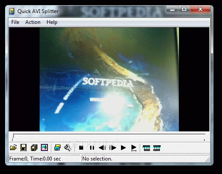Open the Help menu
222x174 pixels.
coord(52,22)
